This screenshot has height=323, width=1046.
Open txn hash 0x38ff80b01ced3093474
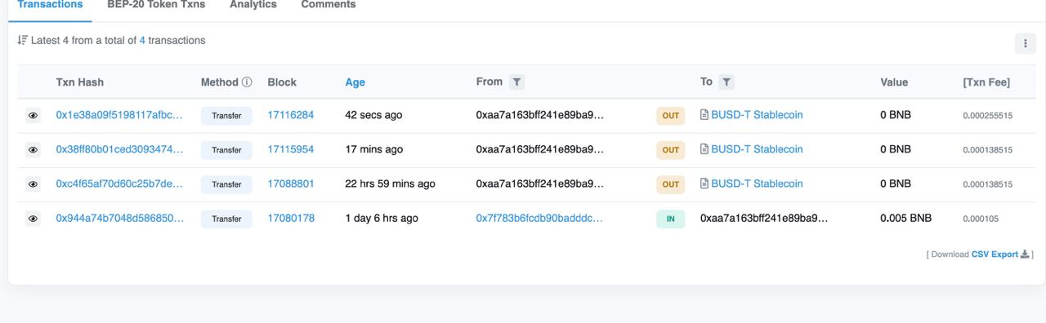click(x=119, y=149)
